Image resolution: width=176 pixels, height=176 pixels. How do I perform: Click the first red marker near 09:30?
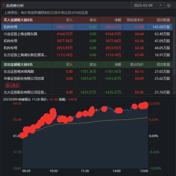(x=23, y=135)
